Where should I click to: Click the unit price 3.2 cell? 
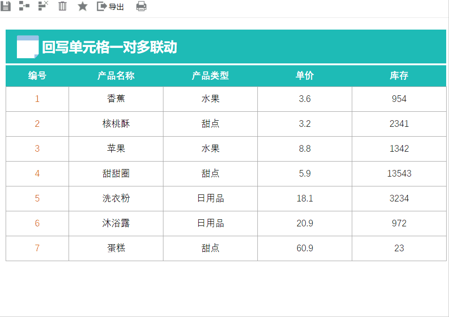coord(305,124)
